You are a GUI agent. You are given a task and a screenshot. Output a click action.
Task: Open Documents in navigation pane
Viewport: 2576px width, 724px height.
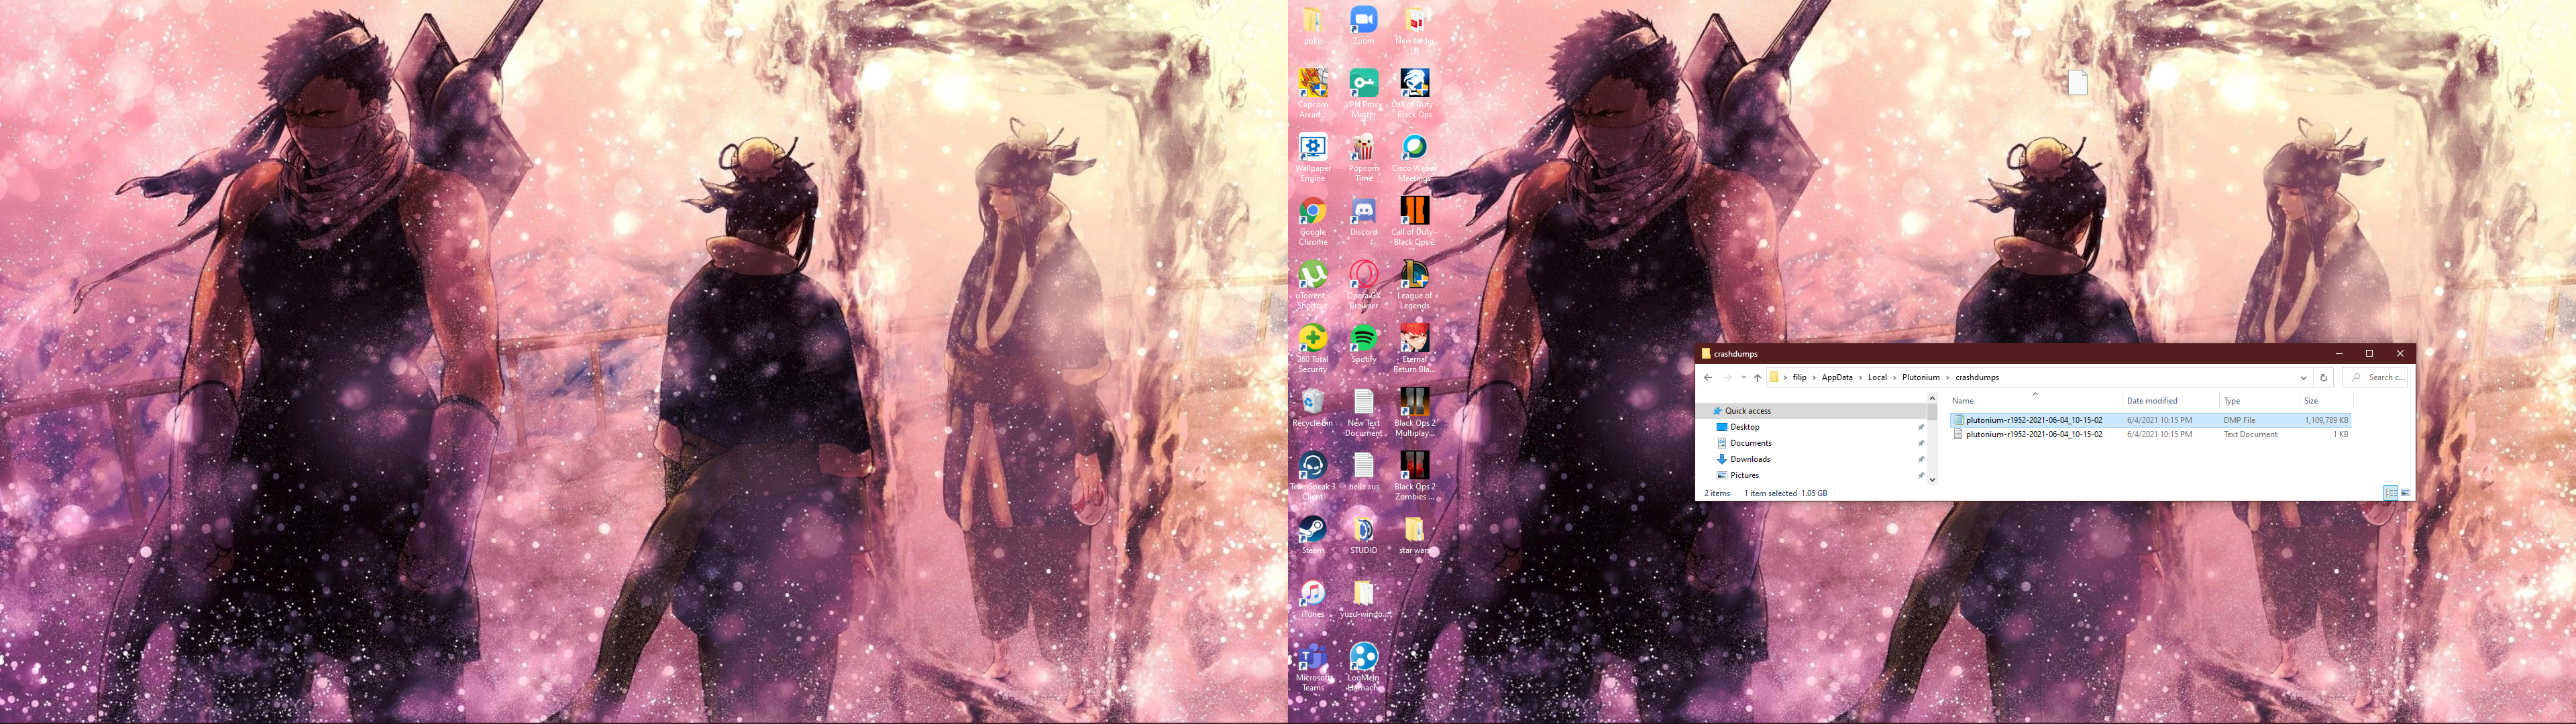1750,443
